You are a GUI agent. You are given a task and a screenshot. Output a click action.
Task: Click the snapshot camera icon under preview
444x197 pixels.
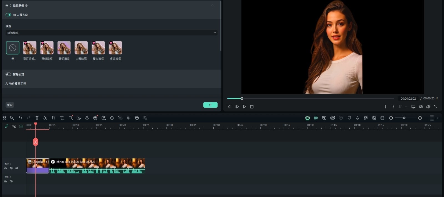point(421,107)
